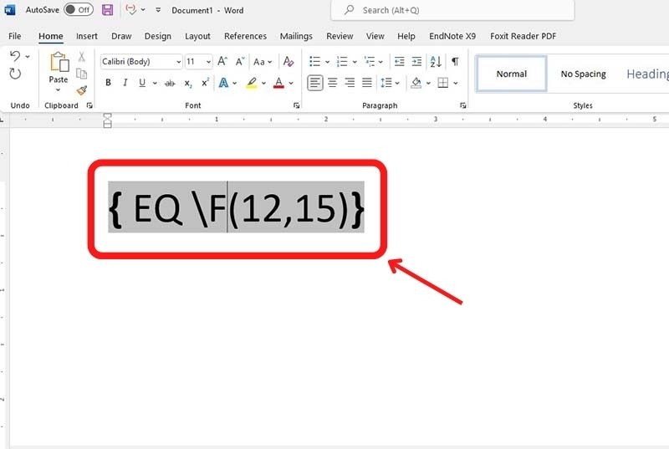Click the Bullets list icon
Viewport: 669px width, 449px height.
[x=315, y=61]
